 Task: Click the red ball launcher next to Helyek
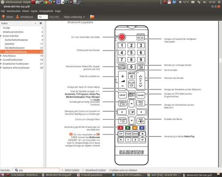click(33, 2)
